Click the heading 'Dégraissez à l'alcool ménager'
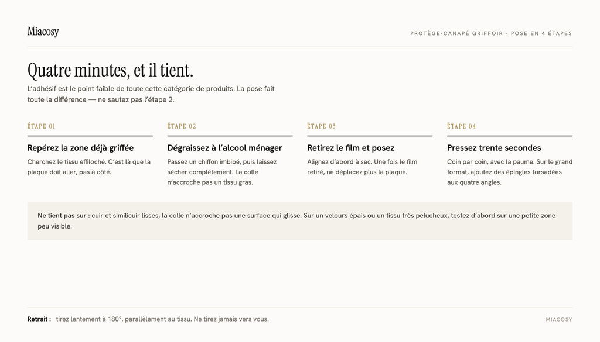600x342 pixels. pos(224,148)
